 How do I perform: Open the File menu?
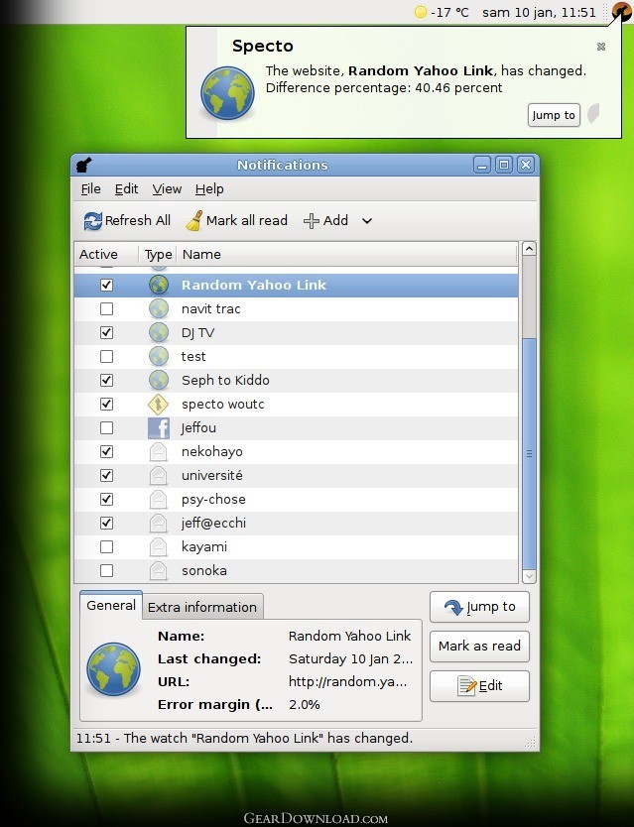tap(91, 188)
